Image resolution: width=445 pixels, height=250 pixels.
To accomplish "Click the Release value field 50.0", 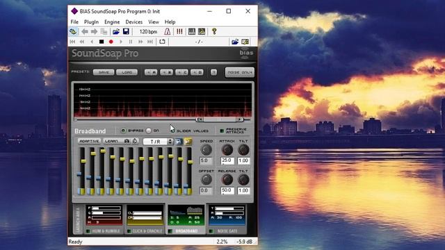I will point(227,190).
